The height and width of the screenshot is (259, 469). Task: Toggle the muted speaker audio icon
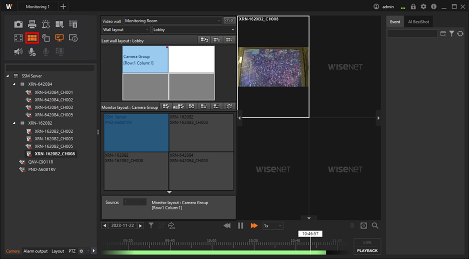click(x=18, y=51)
